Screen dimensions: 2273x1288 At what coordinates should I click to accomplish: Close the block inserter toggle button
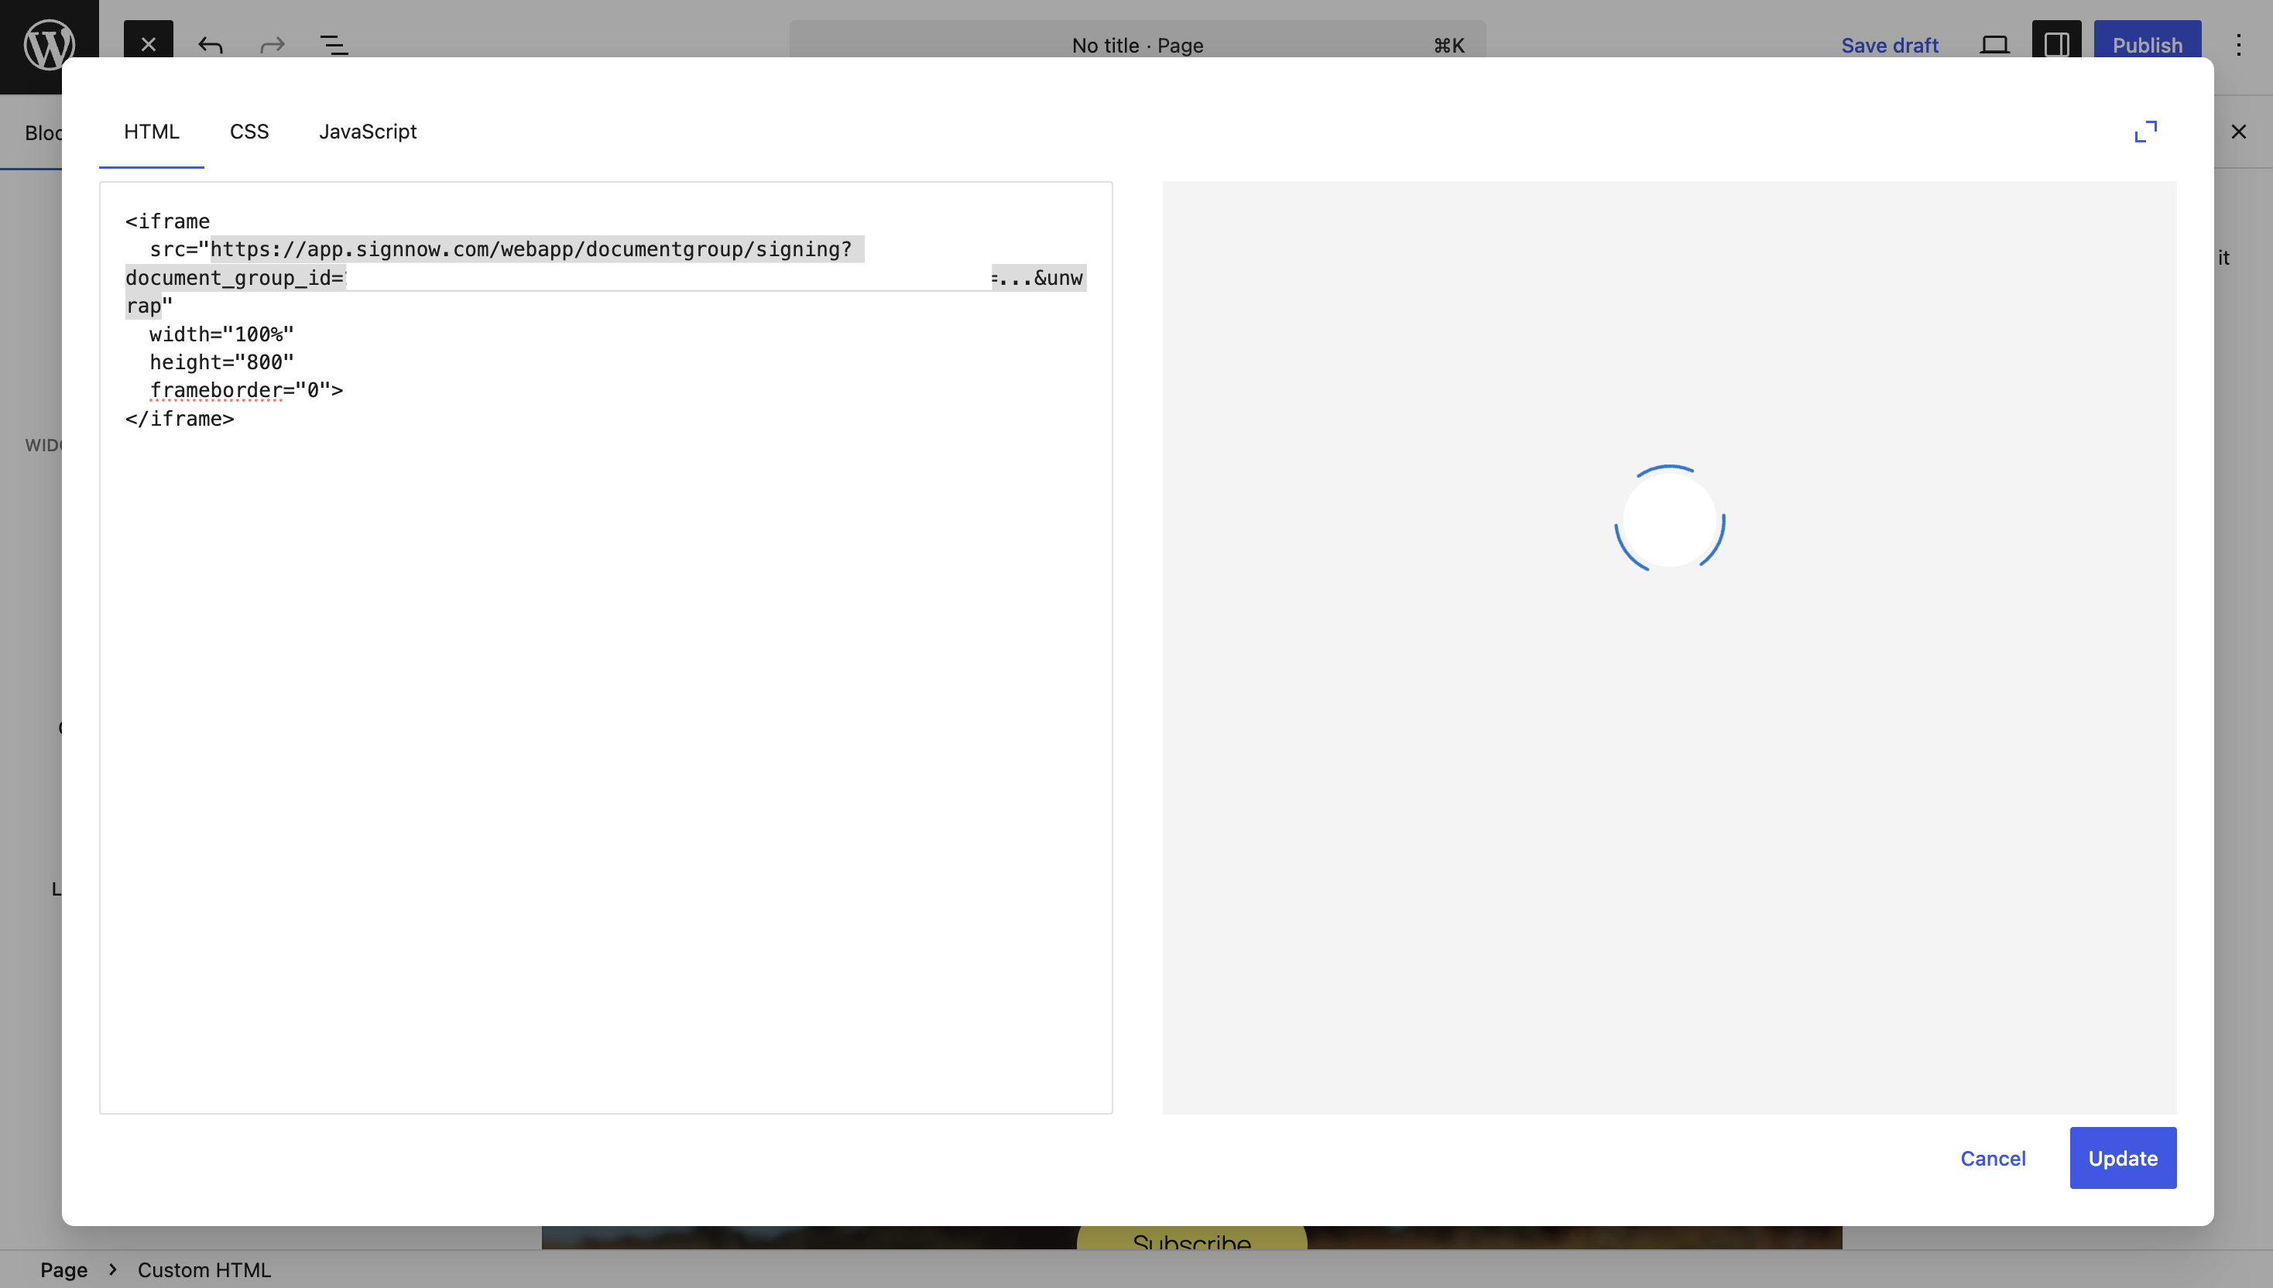click(x=148, y=44)
